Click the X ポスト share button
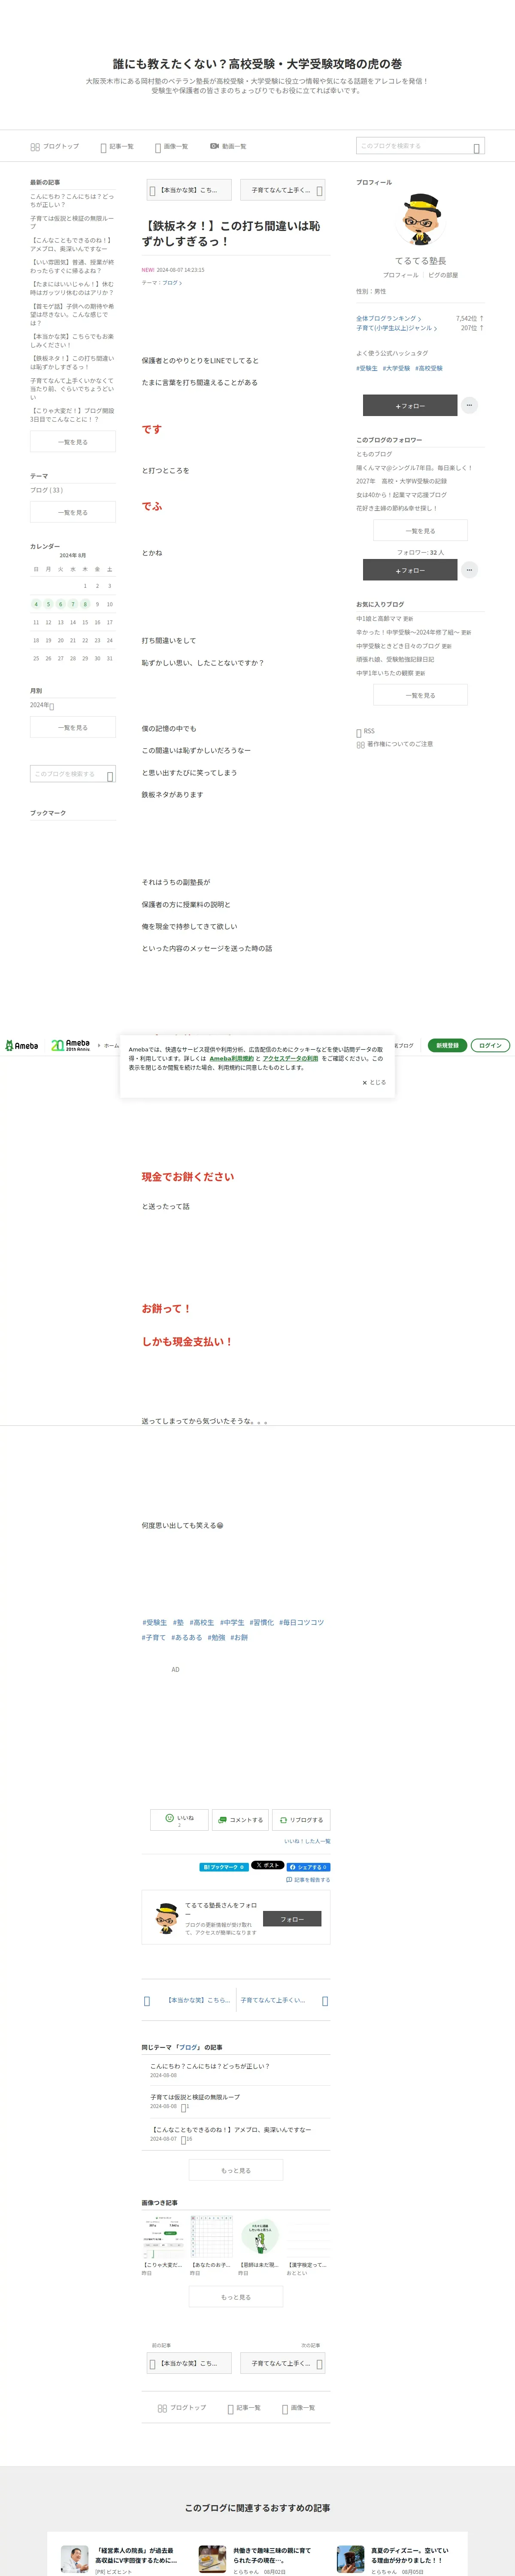Screen dimensions: 515x2576 (x=267, y=1866)
